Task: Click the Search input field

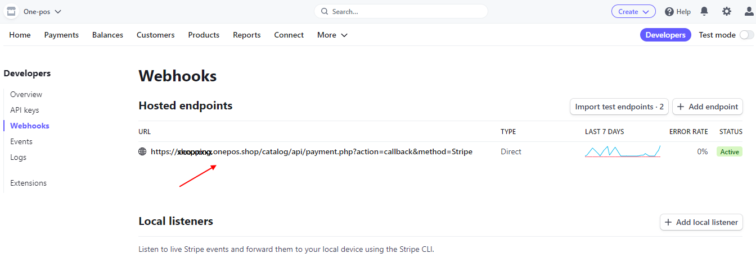Action: 401,11
